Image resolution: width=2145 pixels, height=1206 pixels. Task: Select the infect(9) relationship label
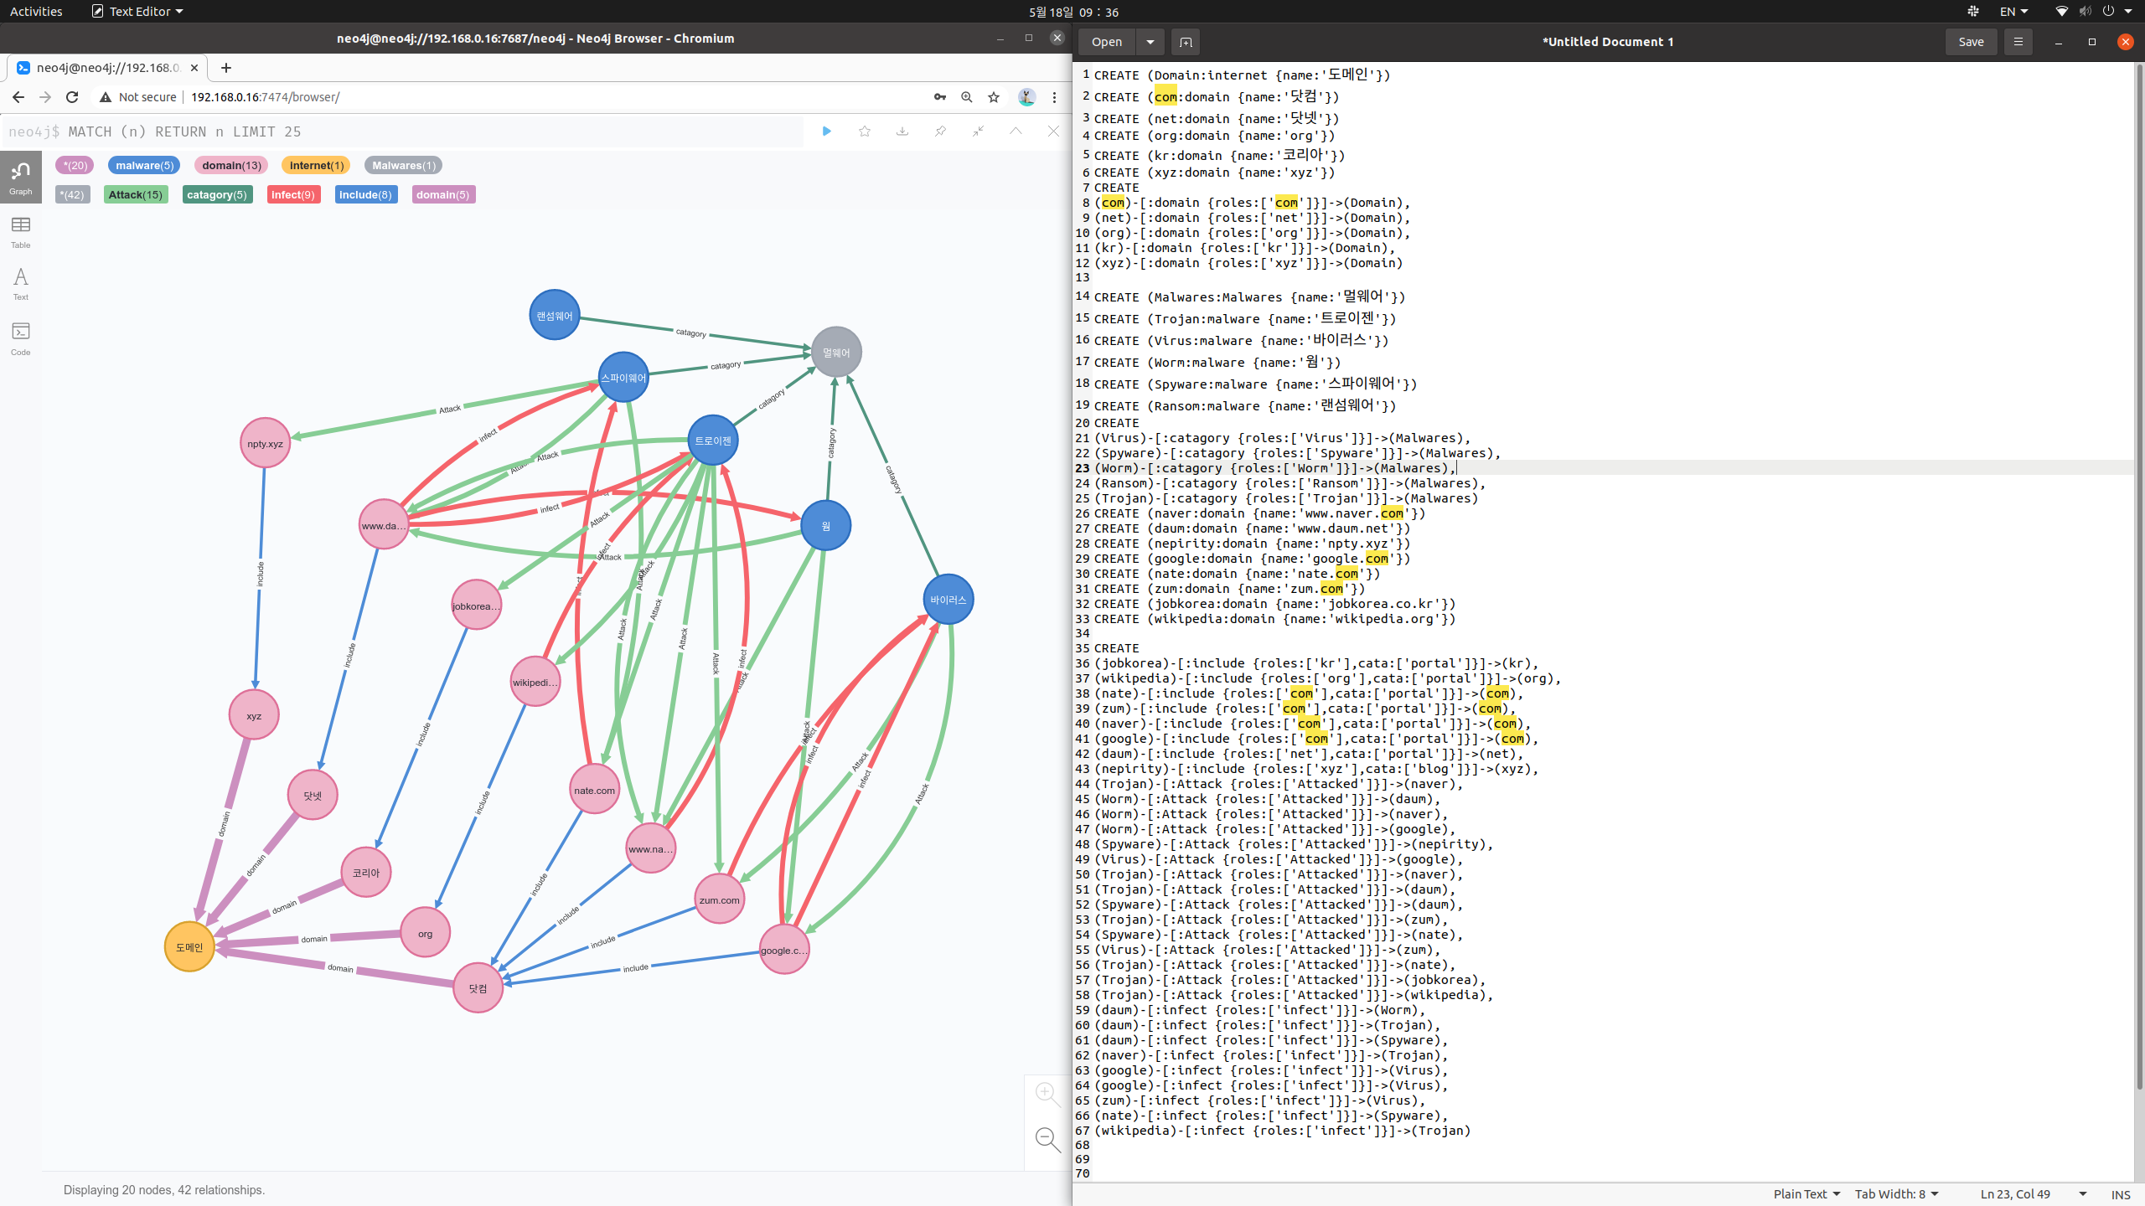(293, 194)
